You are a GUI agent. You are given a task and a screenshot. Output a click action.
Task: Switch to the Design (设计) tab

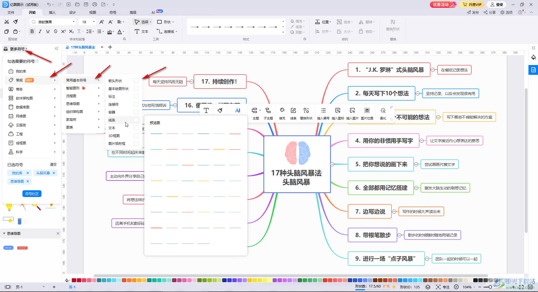73,12
